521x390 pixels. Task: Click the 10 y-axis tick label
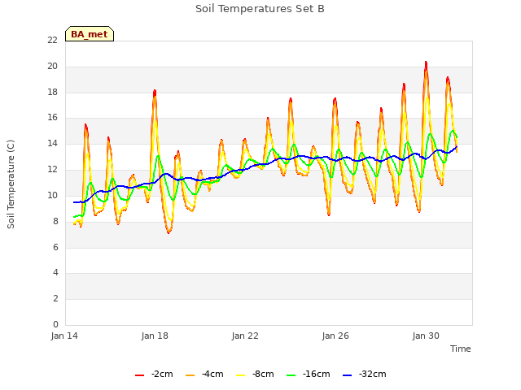(52, 195)
